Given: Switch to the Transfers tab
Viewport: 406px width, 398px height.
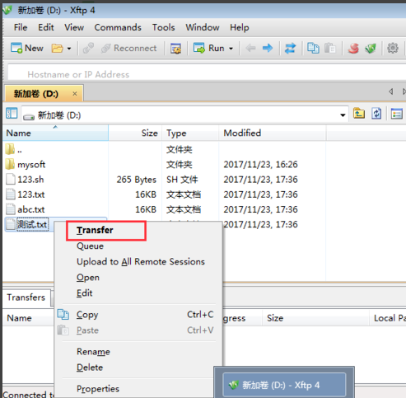Looking at the screenshot, I should 26,297.
